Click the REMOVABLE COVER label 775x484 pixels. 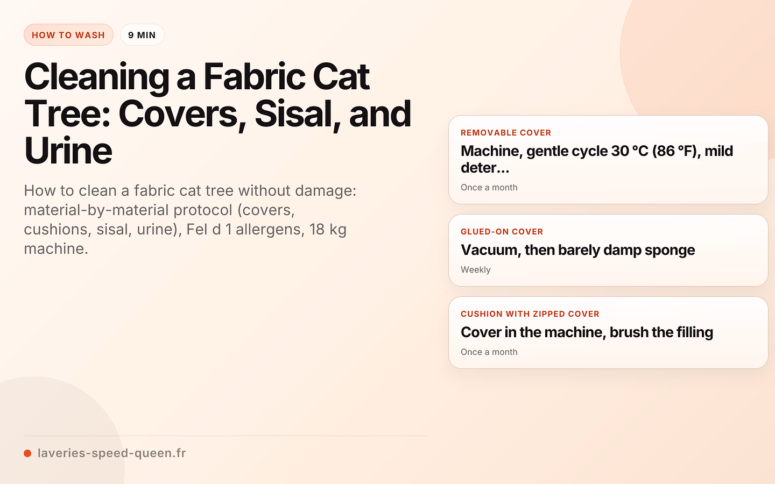pyautogui.click(x=506, y=133)
